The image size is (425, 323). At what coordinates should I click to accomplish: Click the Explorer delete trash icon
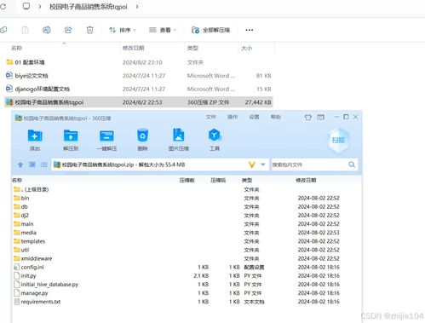pos(89,30)
